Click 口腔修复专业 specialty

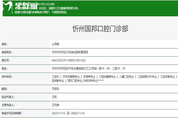[168, 77]
